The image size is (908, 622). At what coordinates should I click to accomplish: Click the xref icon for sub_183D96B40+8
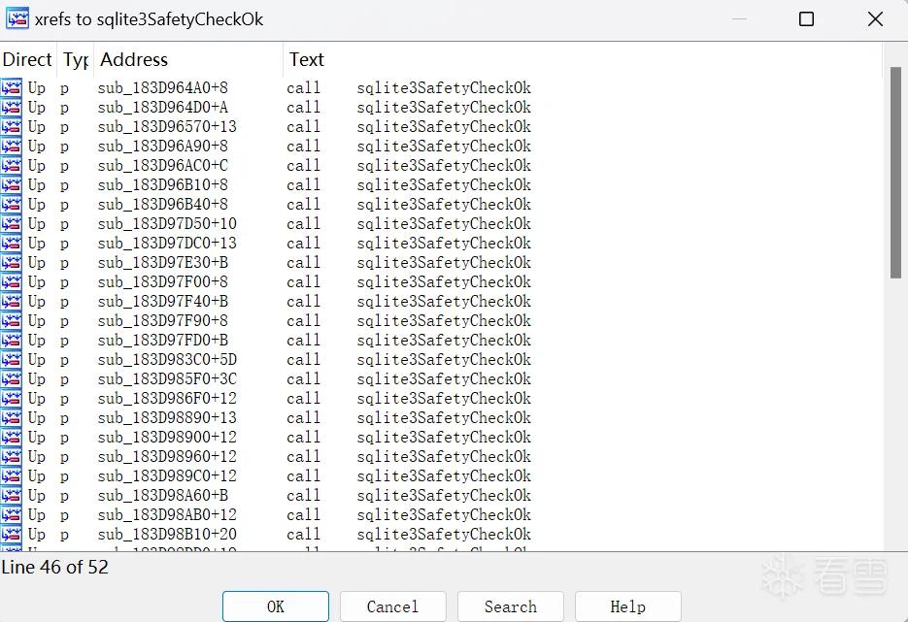point(12,204)
